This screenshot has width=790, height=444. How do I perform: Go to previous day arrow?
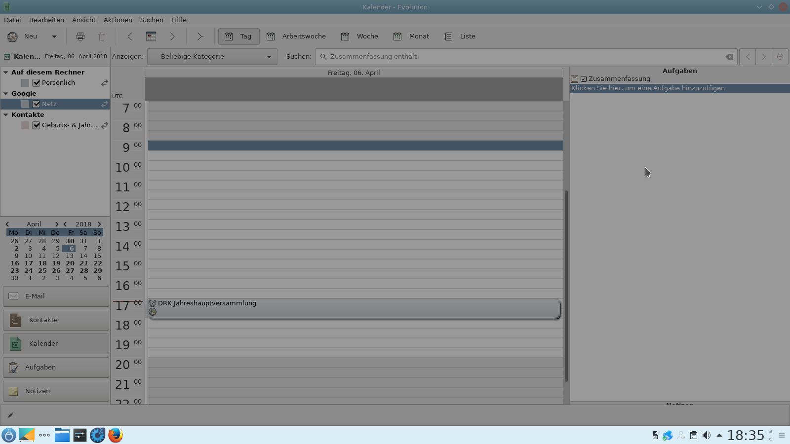click(x=130, y=37)
